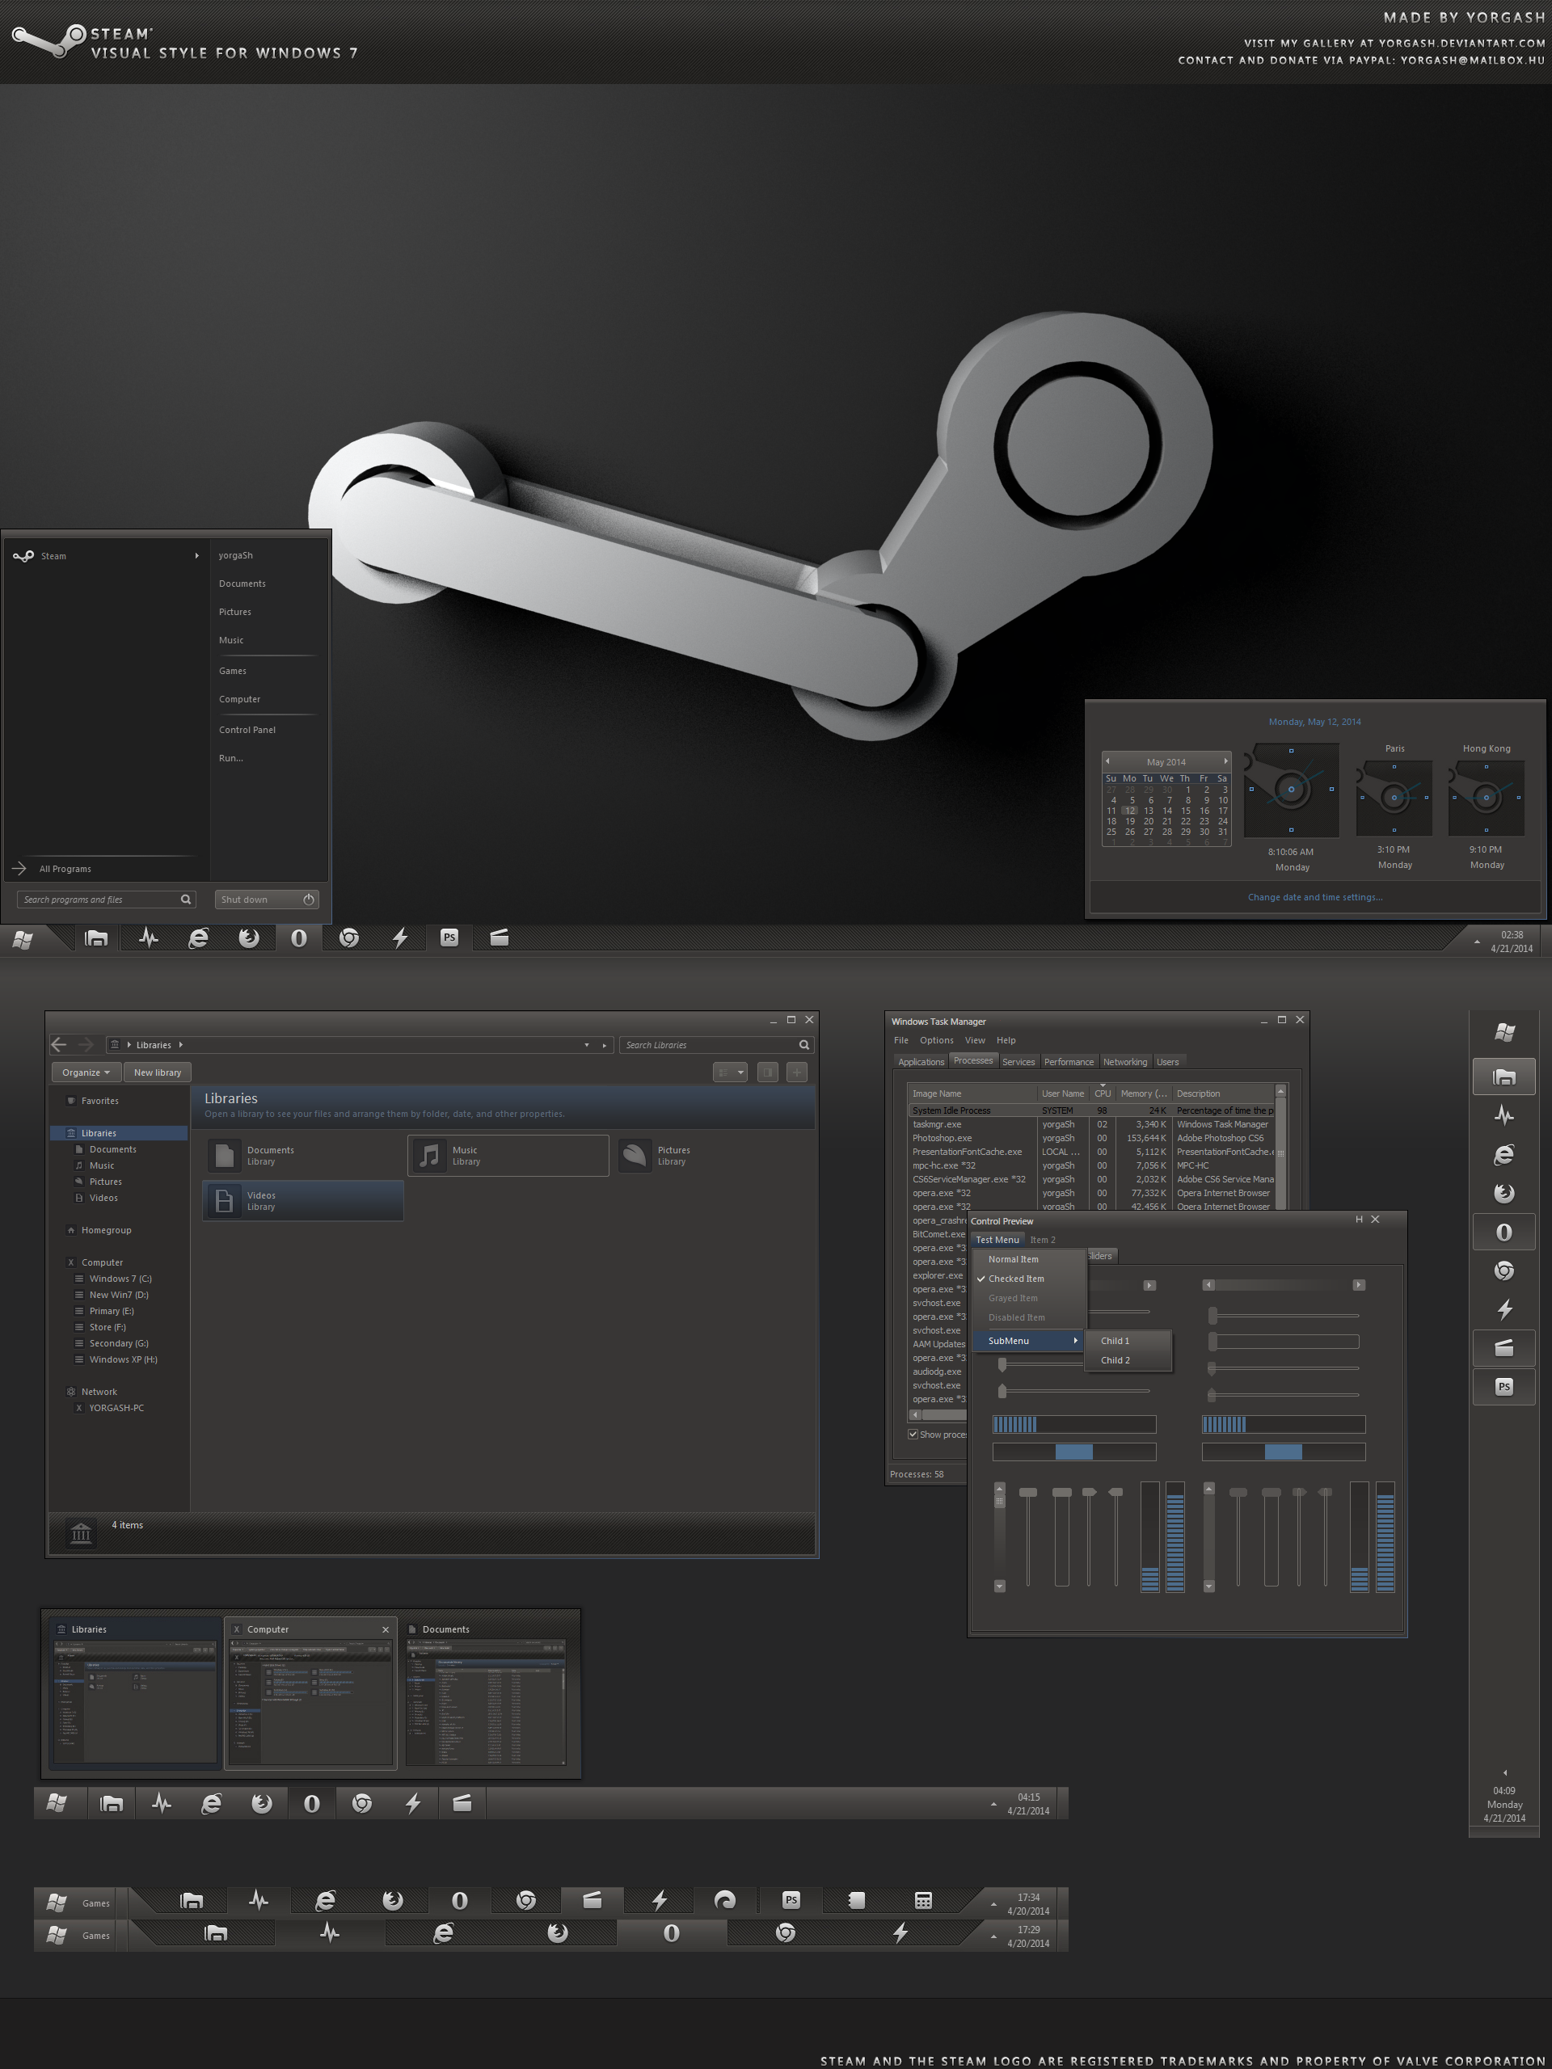Toggle Show processes checkbox in Task Manager

pyautogui.click(x=912, y=1434)
